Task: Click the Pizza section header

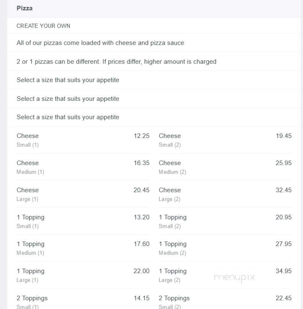Action: (x=24, y=8)
